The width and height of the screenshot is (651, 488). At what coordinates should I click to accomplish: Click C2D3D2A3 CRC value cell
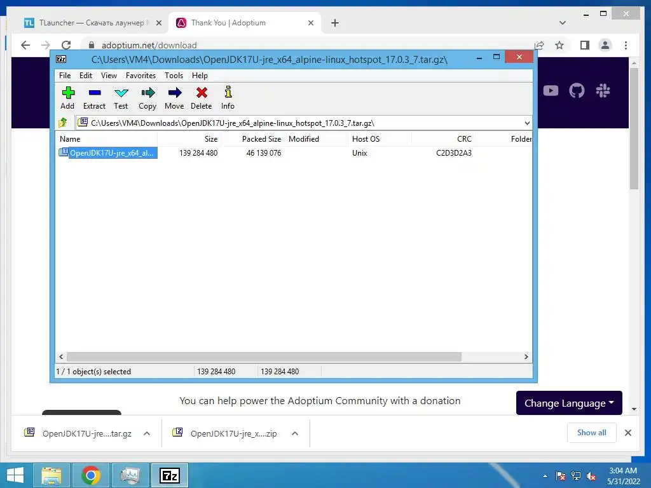pyautogui.click(x=454, y=152)
